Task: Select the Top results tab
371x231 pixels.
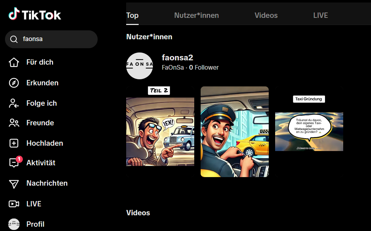Action: point(132,15)
